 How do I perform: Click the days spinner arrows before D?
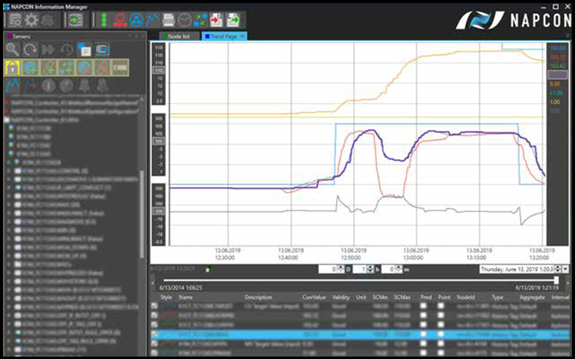pyautogui.click(x=342, y=270)
